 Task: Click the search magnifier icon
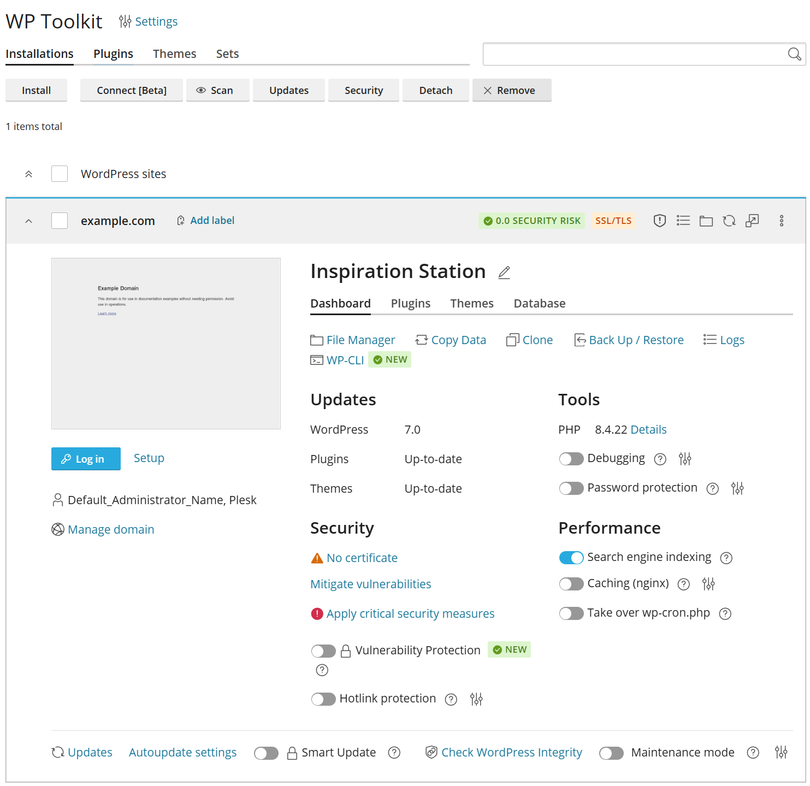click(x=795, y=54)
